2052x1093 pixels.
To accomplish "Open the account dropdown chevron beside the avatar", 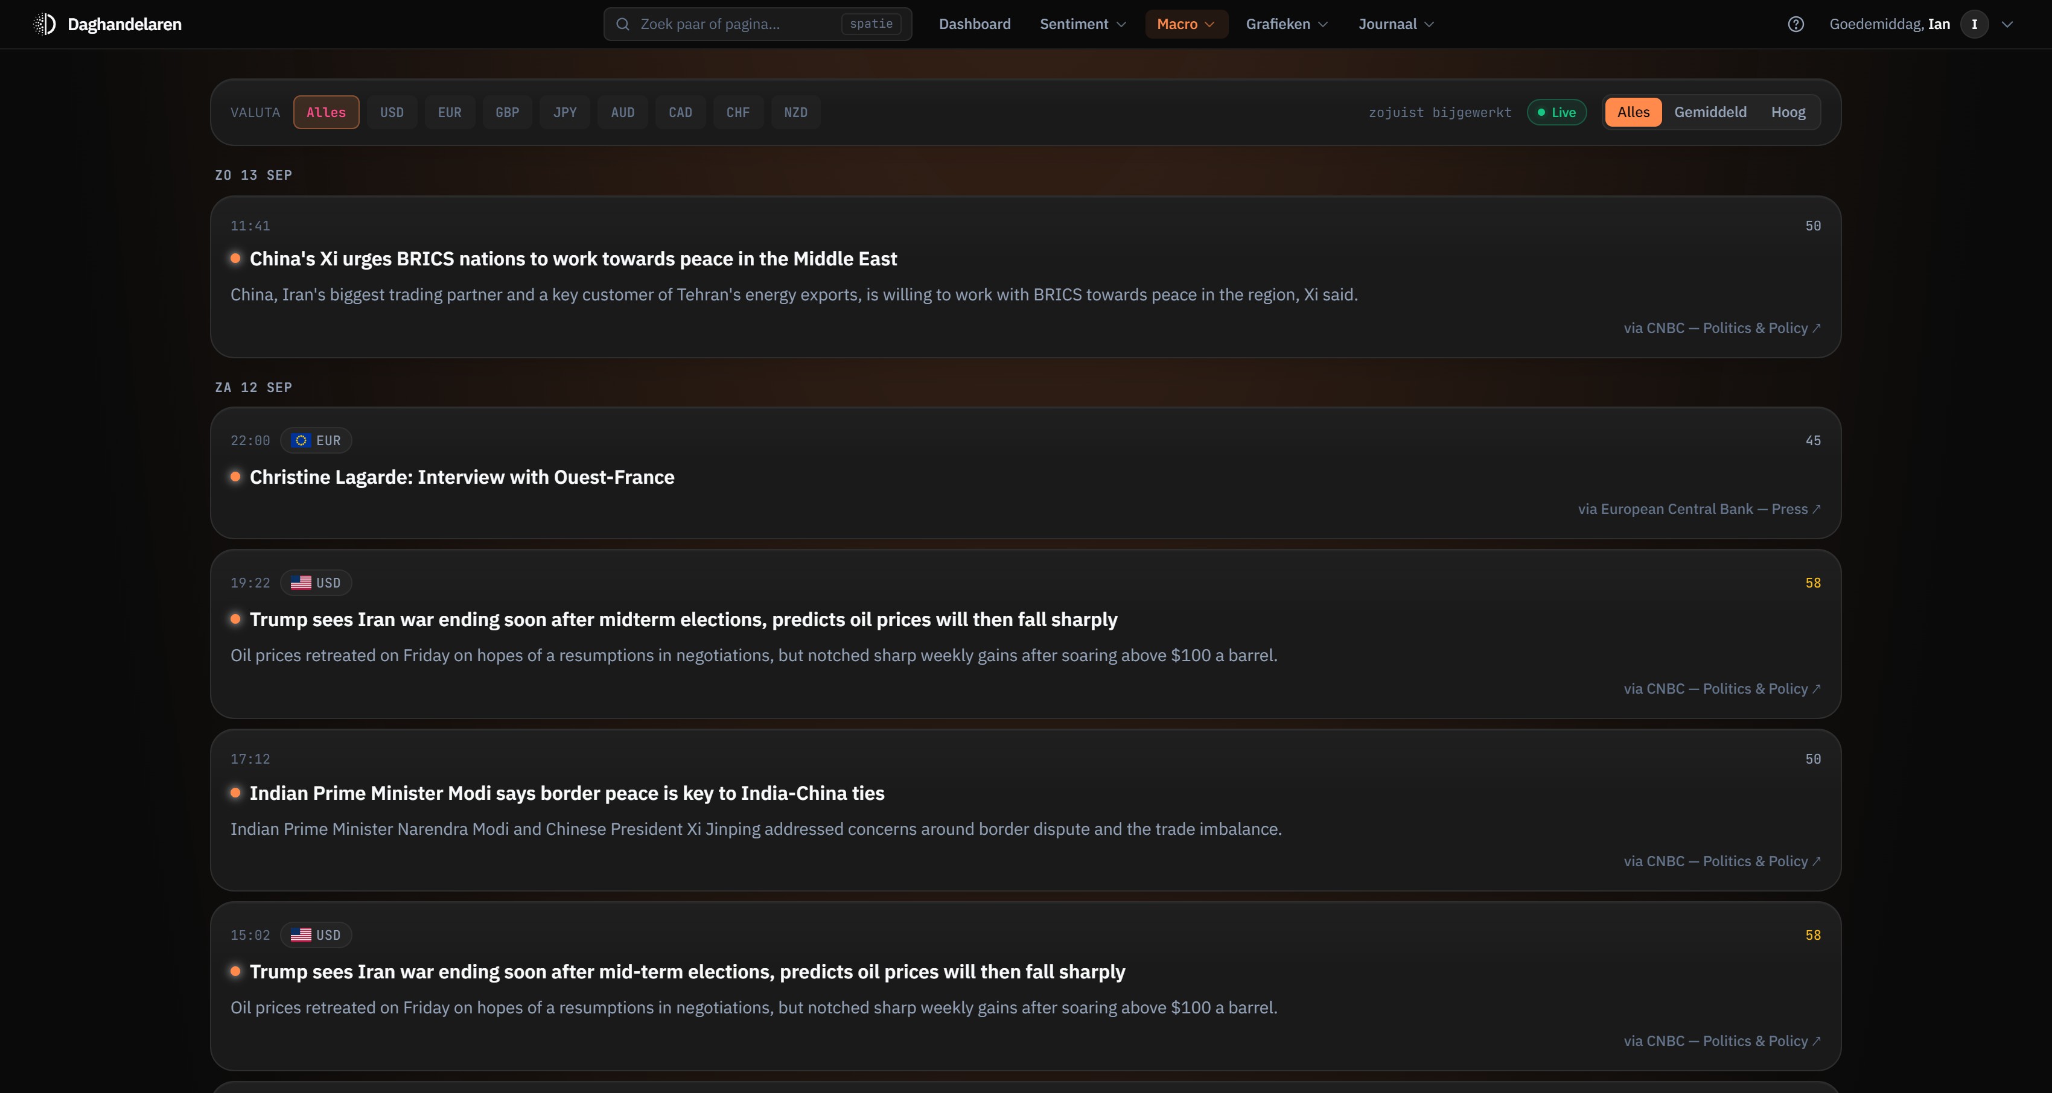I will point(2007,24).
